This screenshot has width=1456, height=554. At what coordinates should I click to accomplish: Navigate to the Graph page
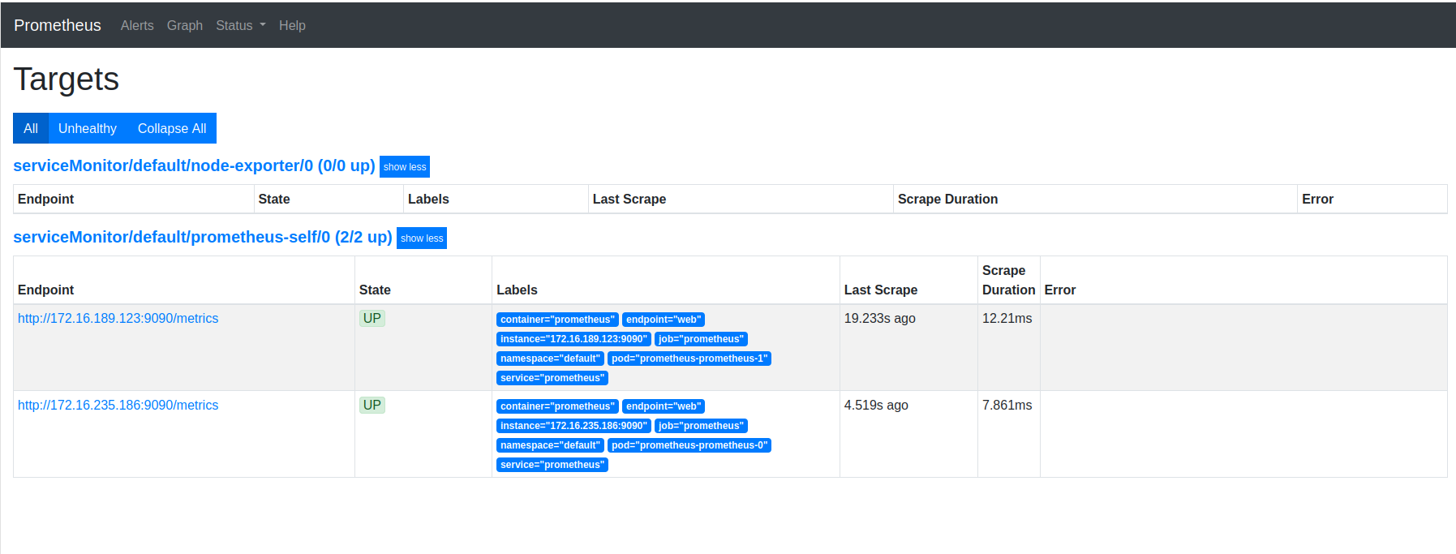185,25
